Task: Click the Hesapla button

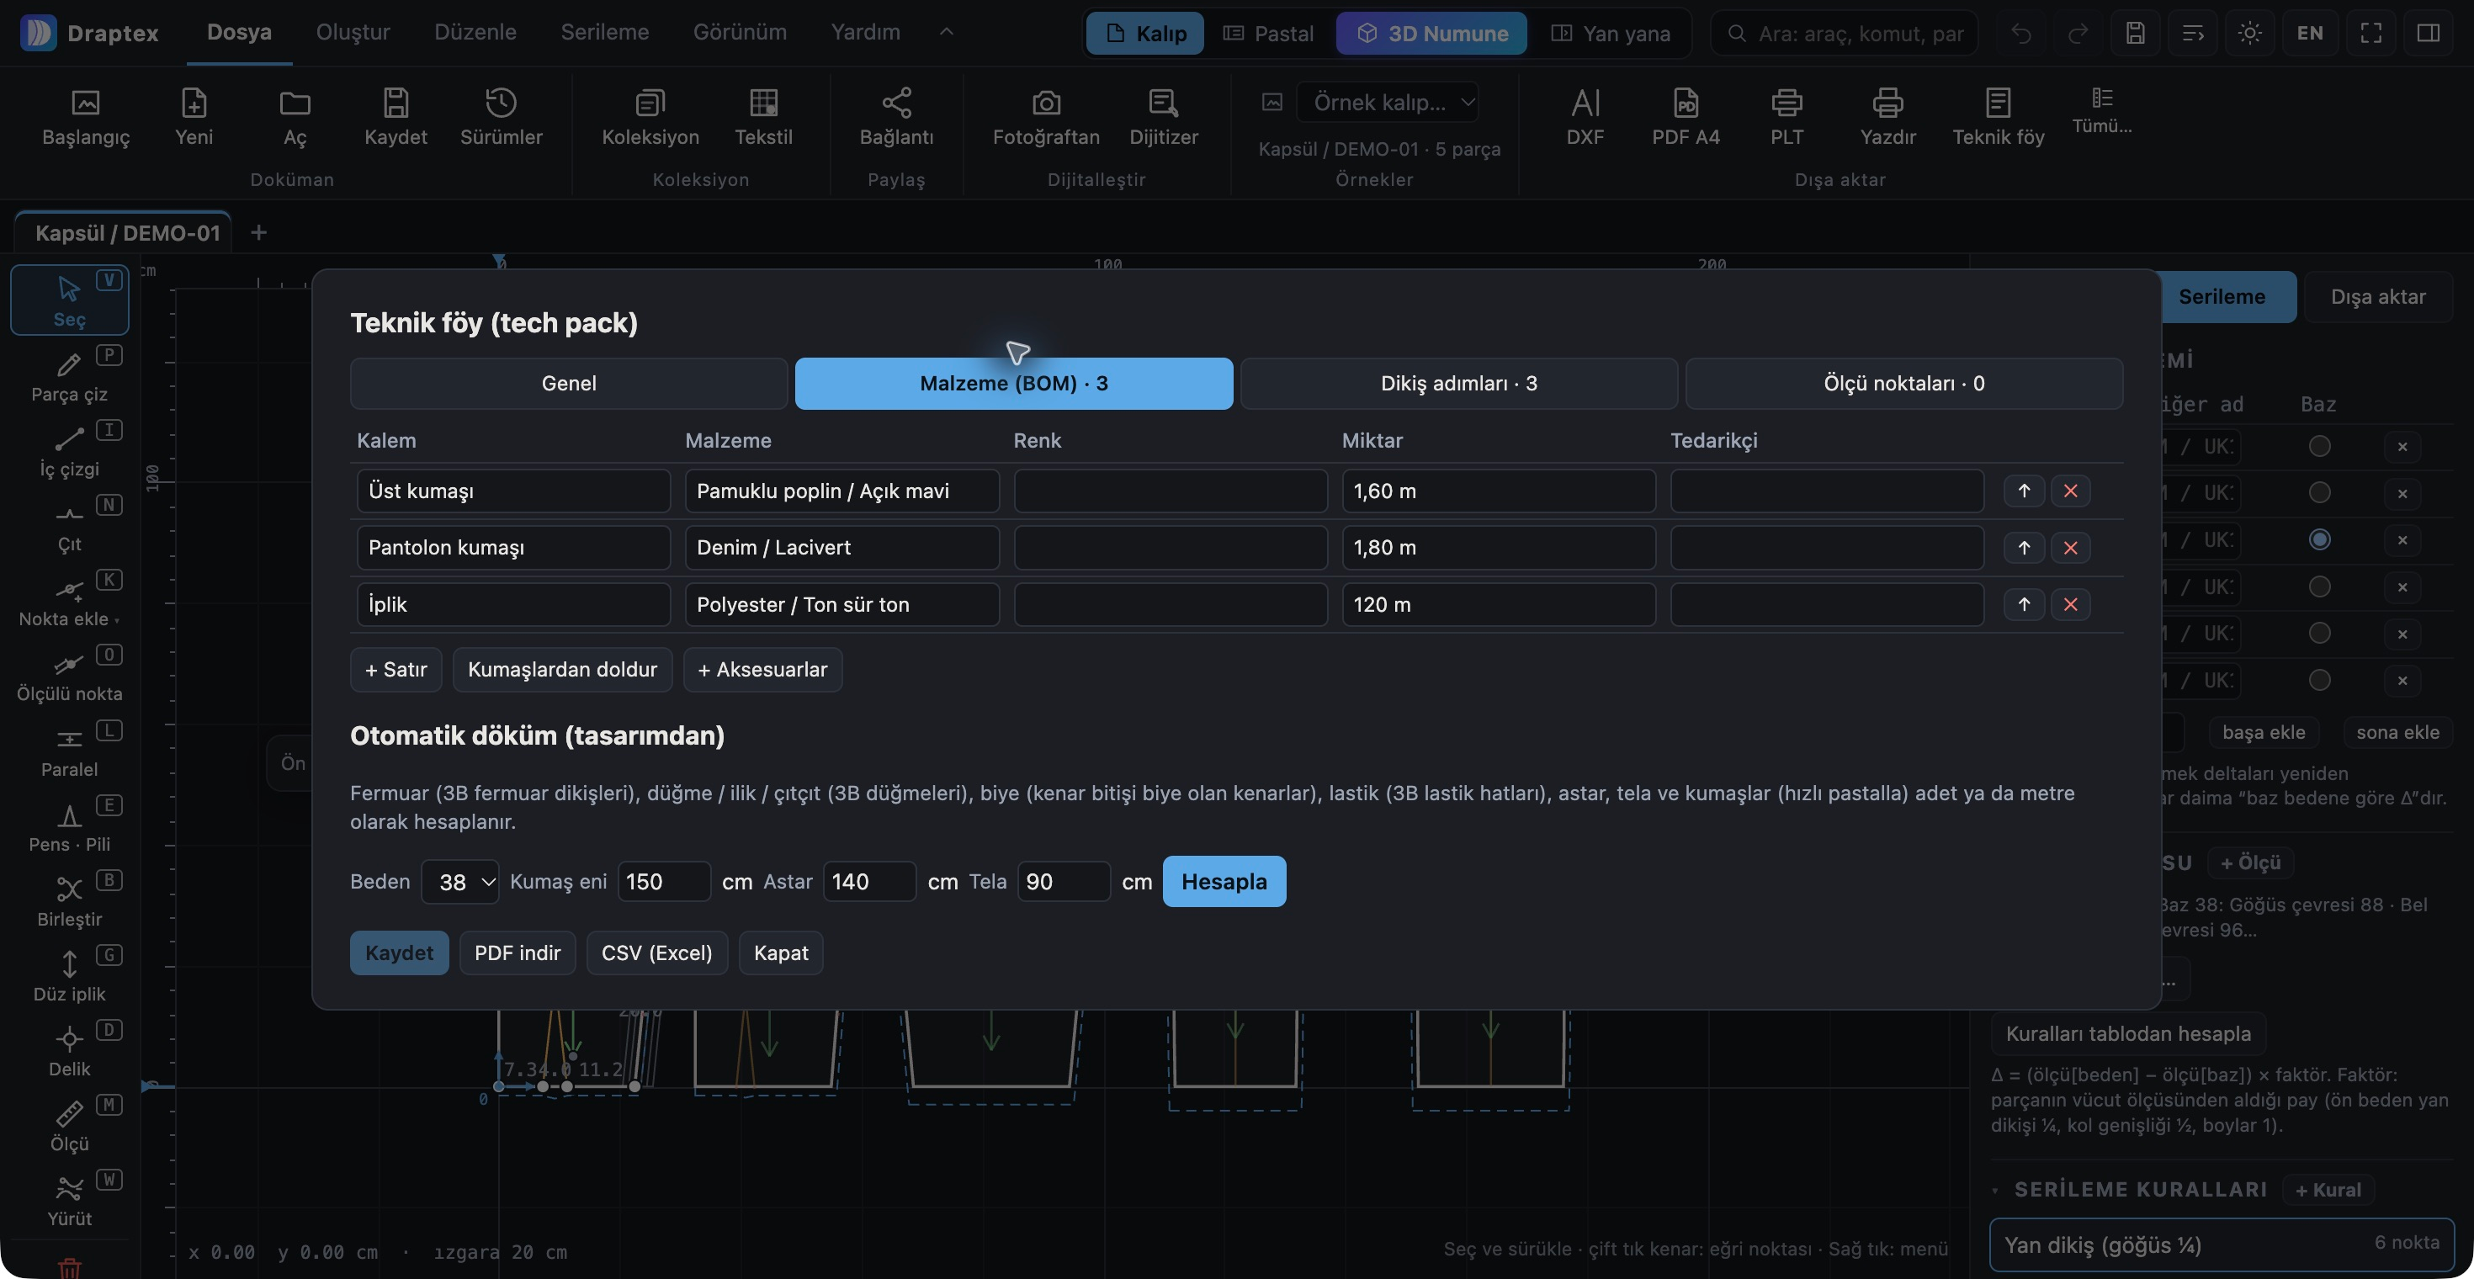Action: [1224, 882]
